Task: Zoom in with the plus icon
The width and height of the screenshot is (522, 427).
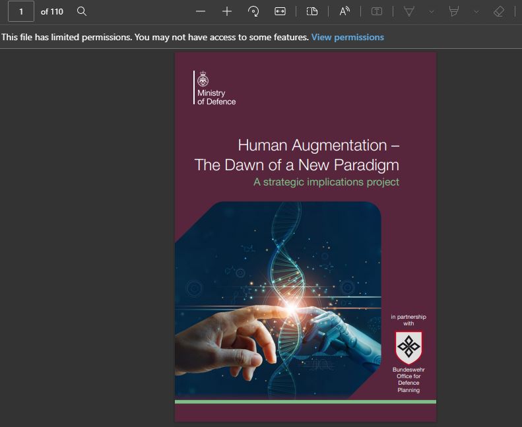Action: pos(227,12)
